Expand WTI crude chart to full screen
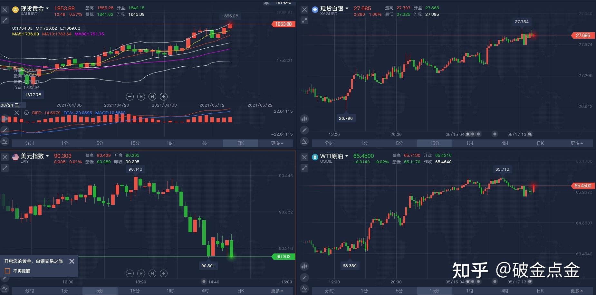 (x=304, y=168)
